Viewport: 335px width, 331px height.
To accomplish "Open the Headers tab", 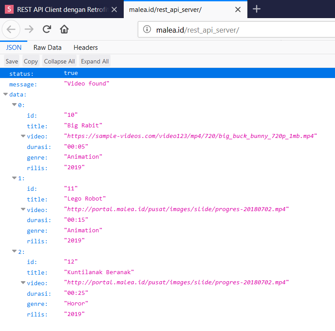I will [x=86, y=48].
